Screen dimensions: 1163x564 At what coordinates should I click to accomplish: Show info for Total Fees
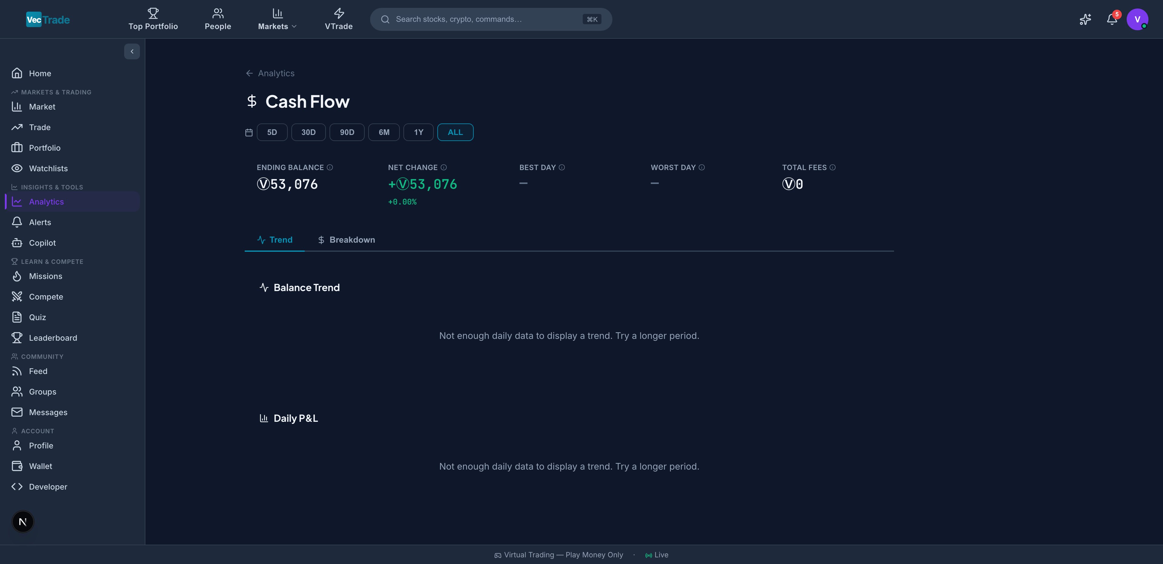(833, 167)
